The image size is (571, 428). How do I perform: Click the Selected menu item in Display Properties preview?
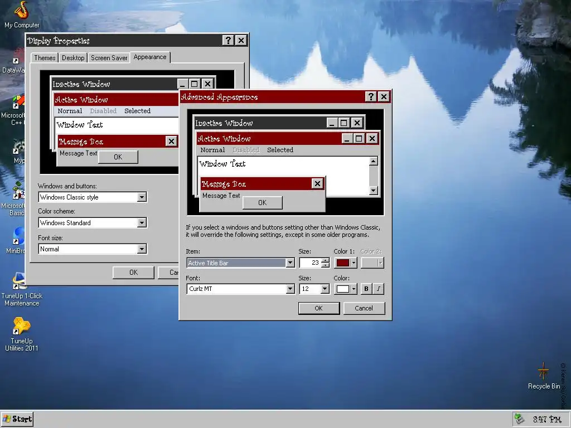click(x=137, y=111)
